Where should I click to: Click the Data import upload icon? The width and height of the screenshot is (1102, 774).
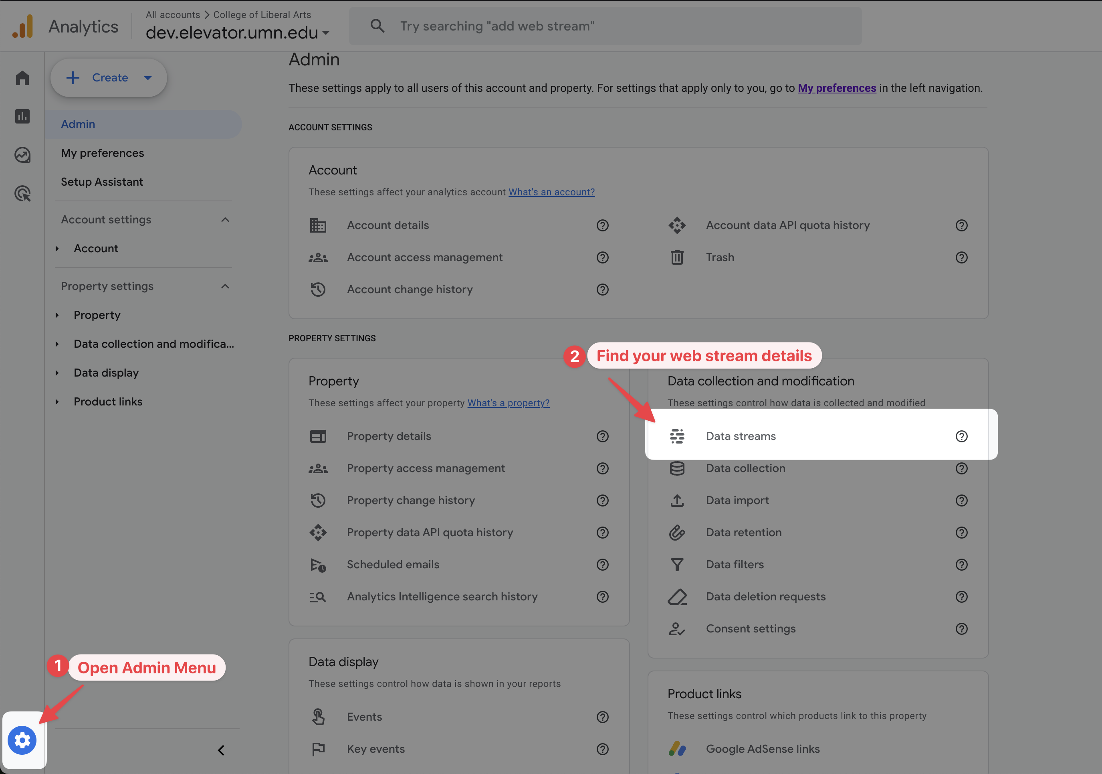(677, 500)
